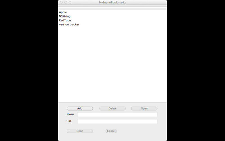The width and height of the screenshot is (225, 141).
Task: Focus the Name input field
Action: coord(117,114)
